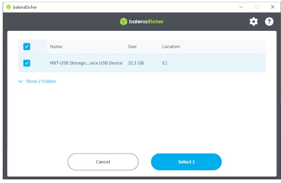Minimize the balenaEtcher window
The image size is (281, 183).
click(240, 6)
